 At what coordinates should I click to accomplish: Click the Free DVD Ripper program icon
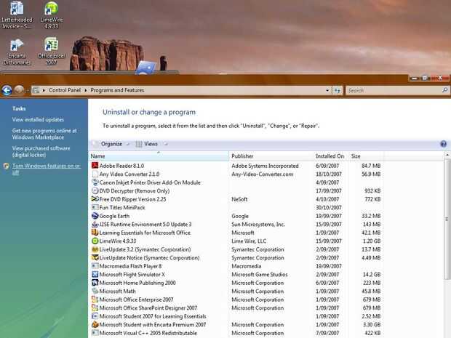click(95, 199)
